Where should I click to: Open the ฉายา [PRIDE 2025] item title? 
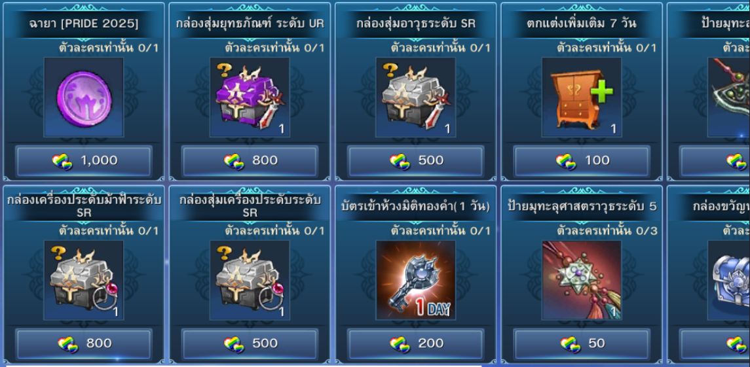pos(84,24)
